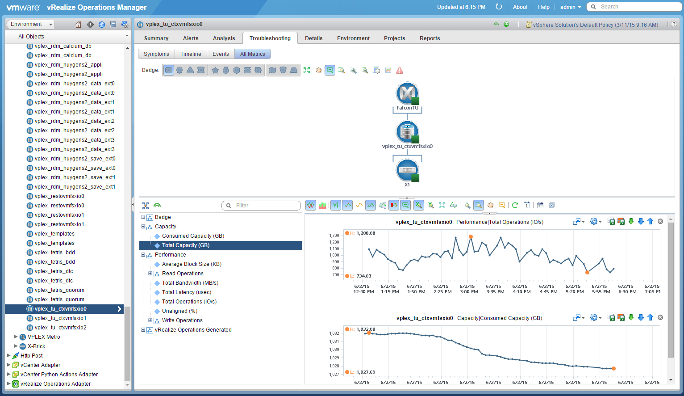684x396 pixels.
Task: Open the Environment dropdown
Action: [x=31, y=24]
